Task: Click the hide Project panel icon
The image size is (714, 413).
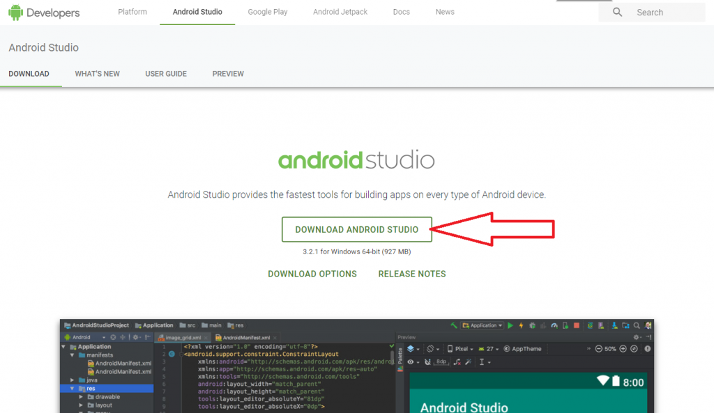Action: tap(148, 338)
